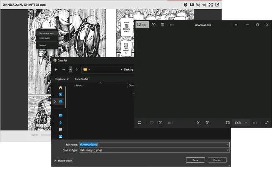Open image info in Photos viewer
272x175 pixels.
click(x=160, y=123)
